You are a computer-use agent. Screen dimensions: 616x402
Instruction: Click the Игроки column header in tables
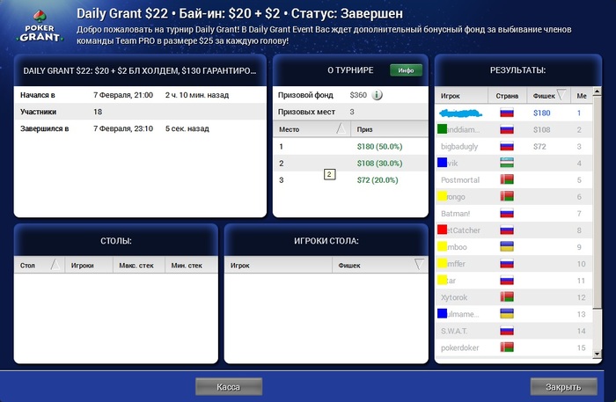pos(82,266)
